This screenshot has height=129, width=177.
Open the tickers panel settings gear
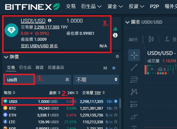117,56
